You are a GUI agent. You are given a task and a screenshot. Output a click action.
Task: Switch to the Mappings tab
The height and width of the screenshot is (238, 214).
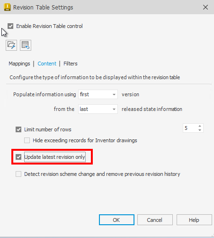[x=19, y=64]
